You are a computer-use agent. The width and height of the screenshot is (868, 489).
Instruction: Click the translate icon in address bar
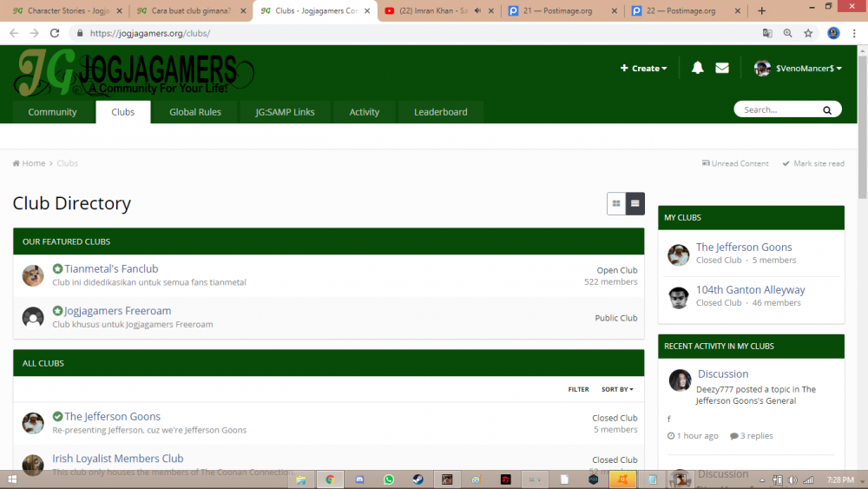click(767, 33)
